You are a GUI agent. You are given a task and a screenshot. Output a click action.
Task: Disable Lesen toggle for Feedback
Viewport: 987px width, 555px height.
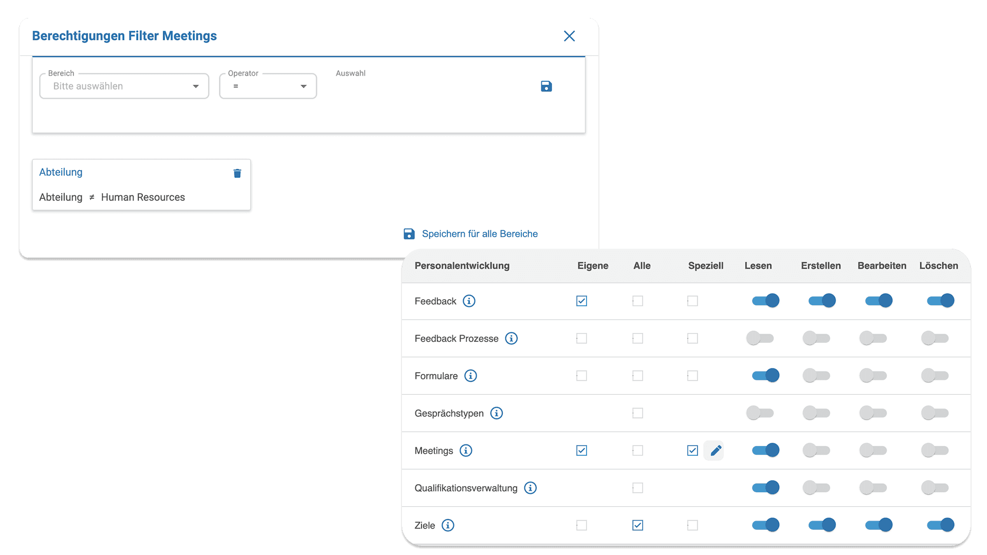[x=765, y=301]
